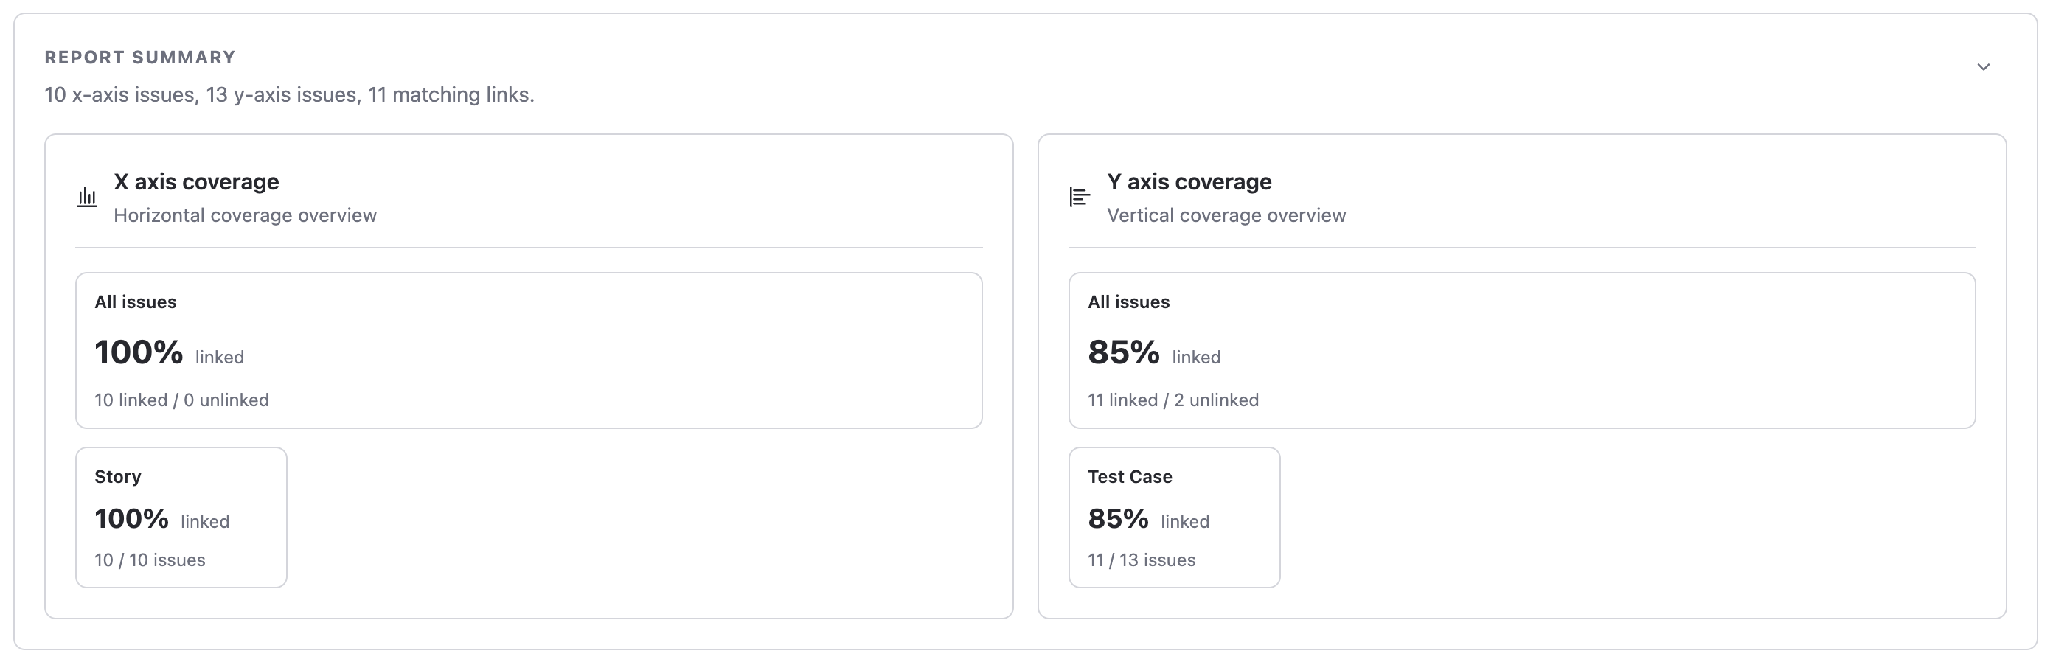Click the Report Summary heading

139,57
